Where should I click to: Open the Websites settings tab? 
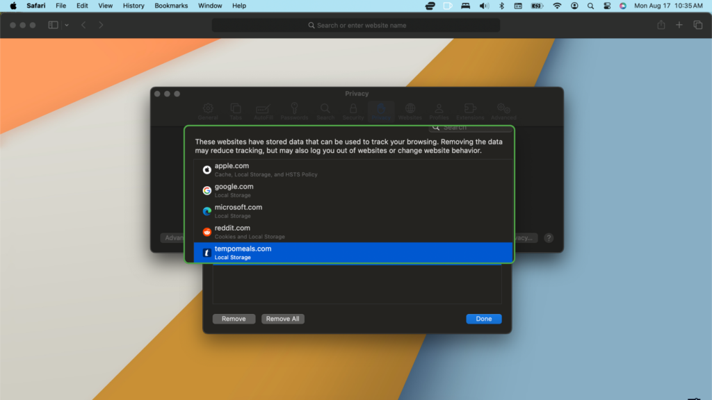[x=410, y=112]
